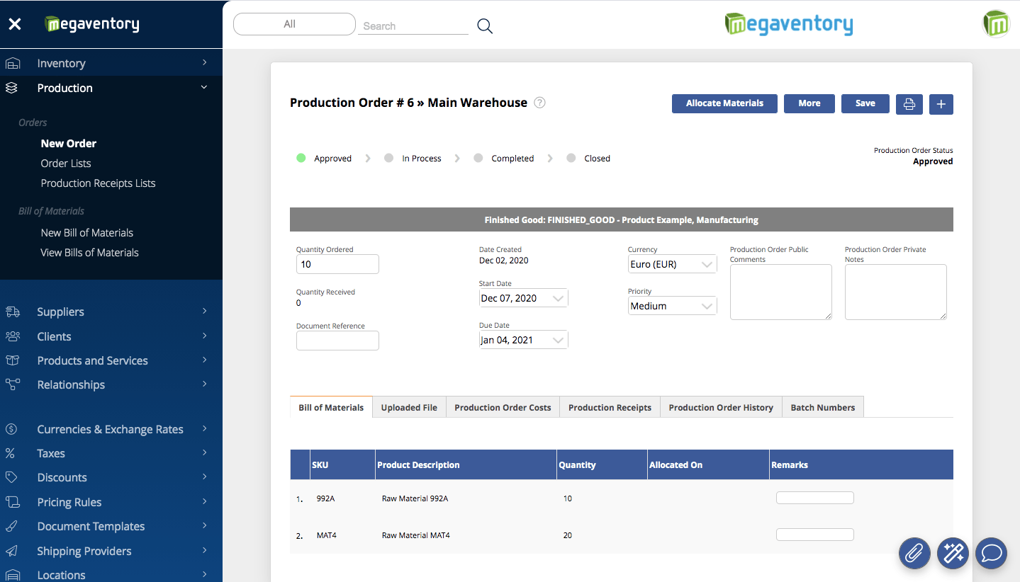This screenshot has width=1020, height=582.
Task: Open New Bill of Materials from the sidebar
Action: tap(87, 232)
